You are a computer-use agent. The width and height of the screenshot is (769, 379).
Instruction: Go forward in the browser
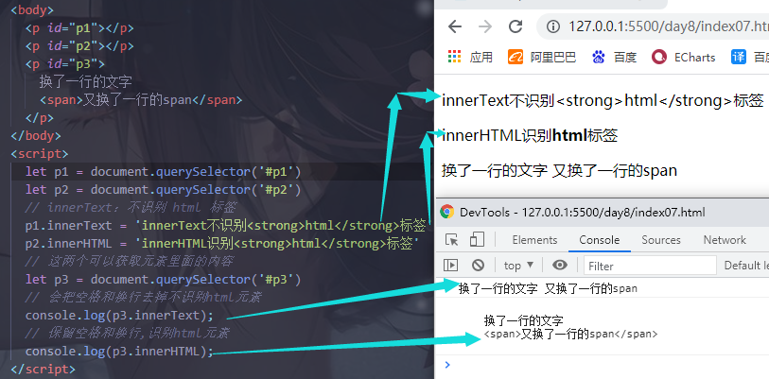485,26
